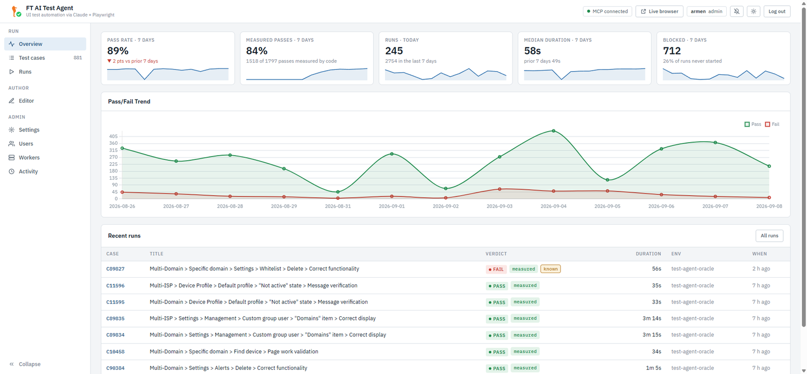Click the Pass Rate 7 days card
The image size is (807, 374).
tap(168, 58)
